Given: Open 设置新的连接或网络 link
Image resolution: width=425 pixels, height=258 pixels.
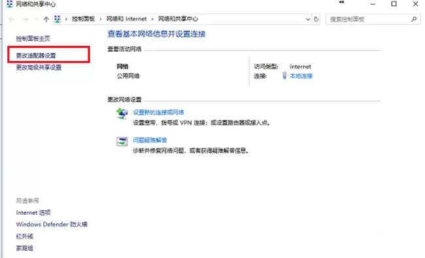Looking at the screenshot, I should pyautogui.click(x=159, y=113).
